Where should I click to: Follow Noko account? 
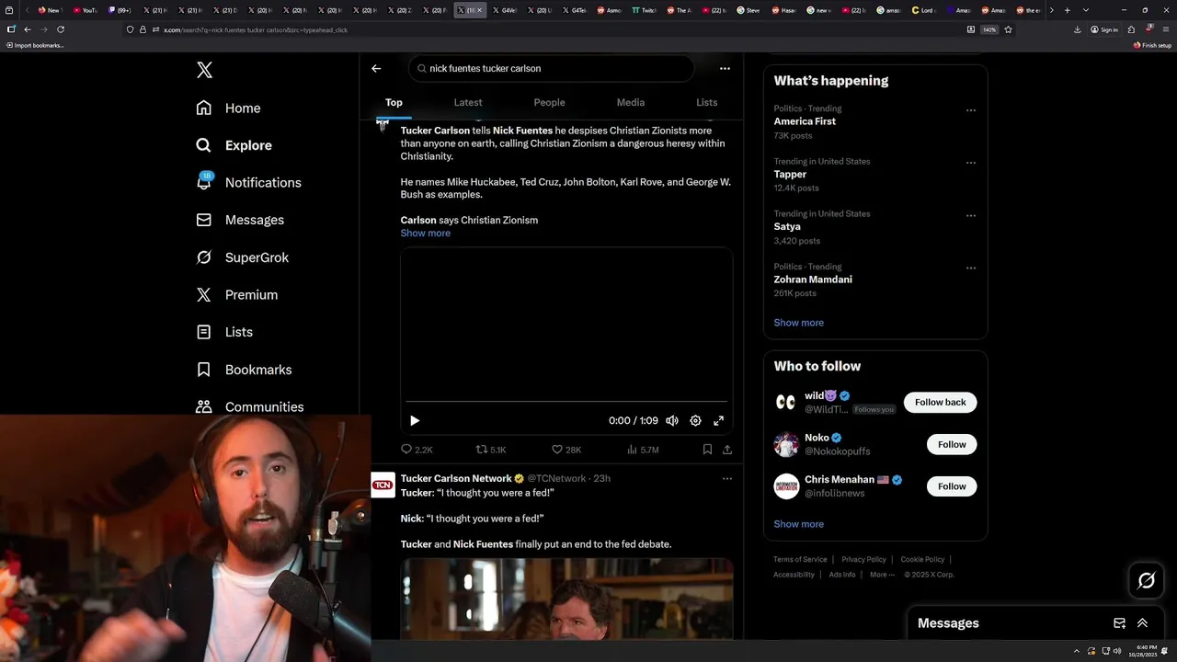(x=952, y=444)
